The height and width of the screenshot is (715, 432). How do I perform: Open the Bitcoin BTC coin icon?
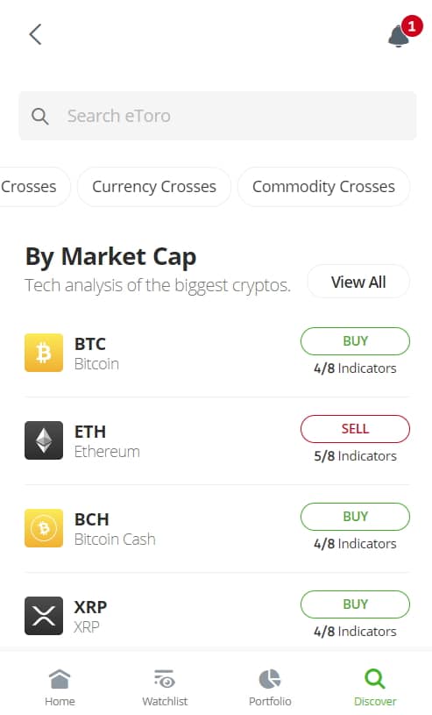[44, 353]
